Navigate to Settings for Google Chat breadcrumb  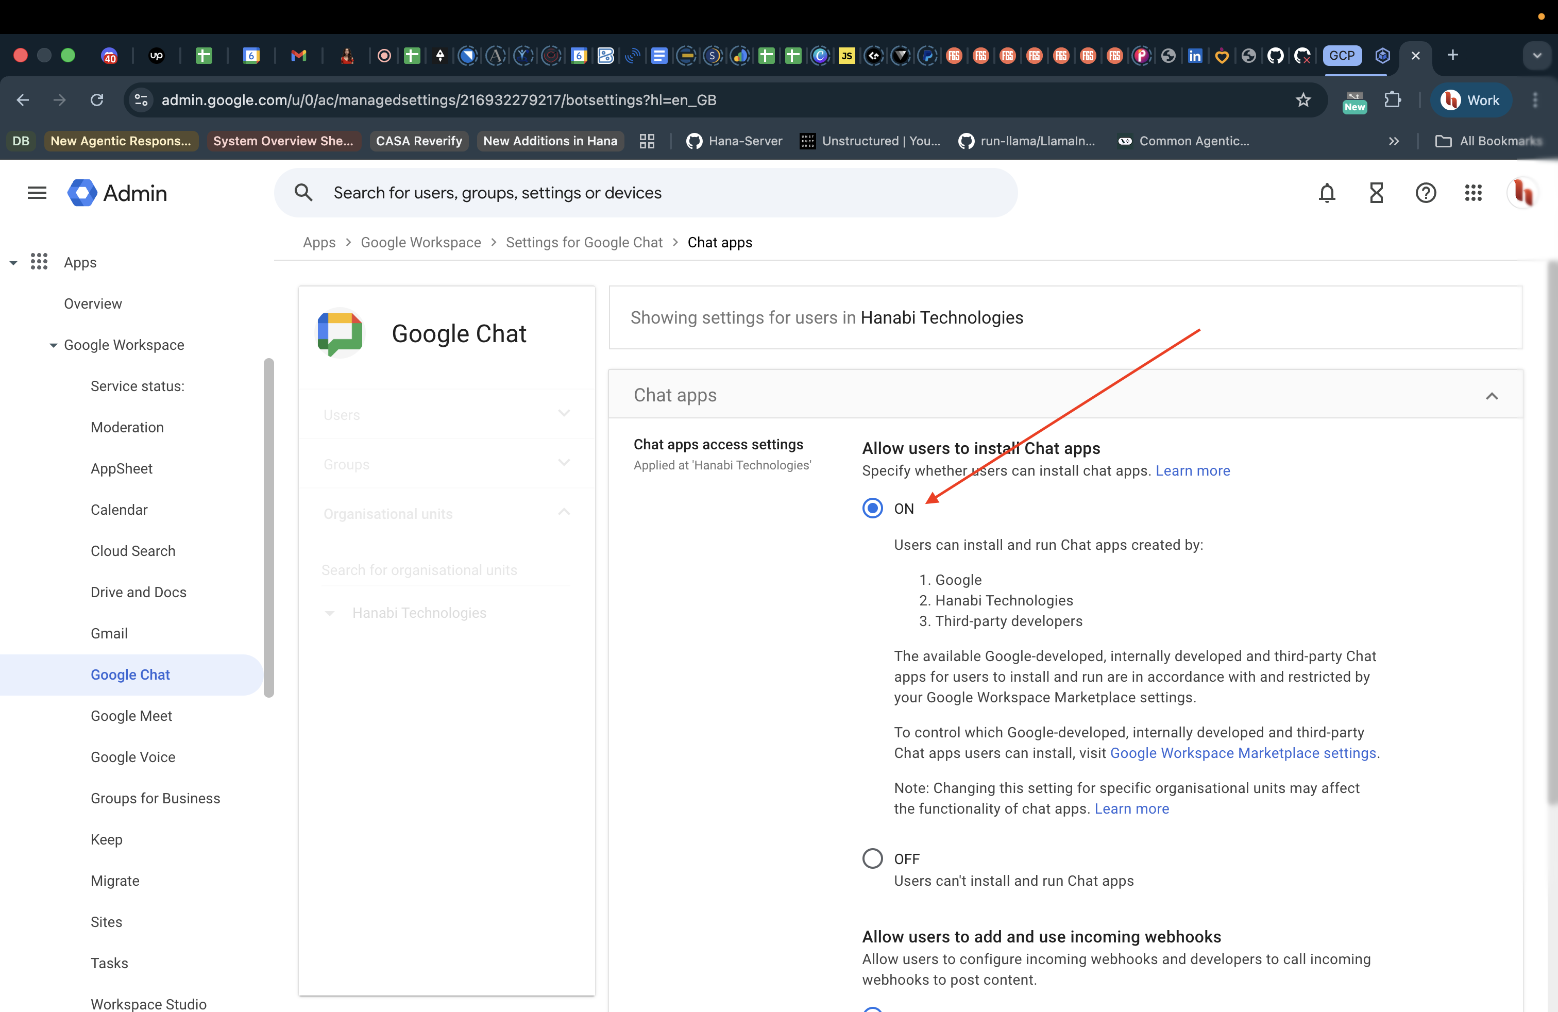pyautogui.click(x=584, y=242)
